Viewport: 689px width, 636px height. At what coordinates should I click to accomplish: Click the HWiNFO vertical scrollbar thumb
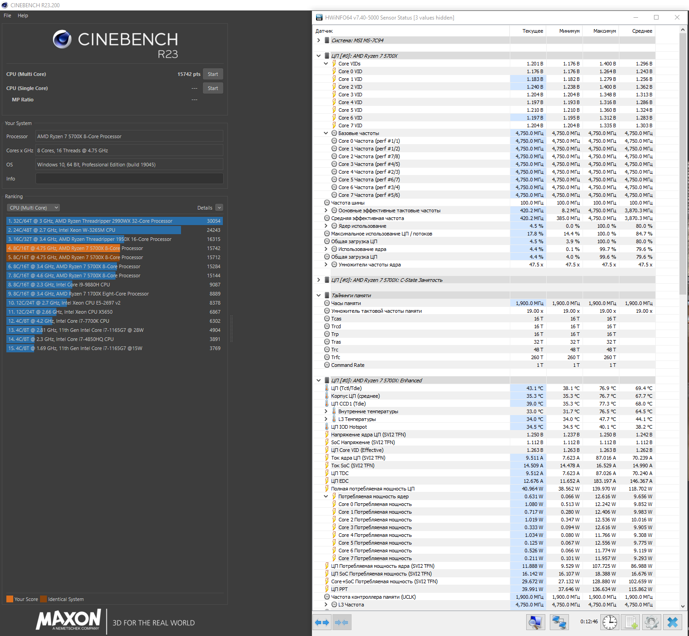(683, 164)
